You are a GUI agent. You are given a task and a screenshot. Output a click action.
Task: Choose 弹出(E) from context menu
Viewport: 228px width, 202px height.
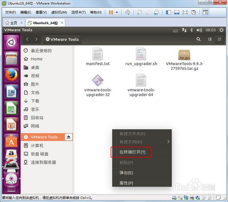(x=142, y=173)
